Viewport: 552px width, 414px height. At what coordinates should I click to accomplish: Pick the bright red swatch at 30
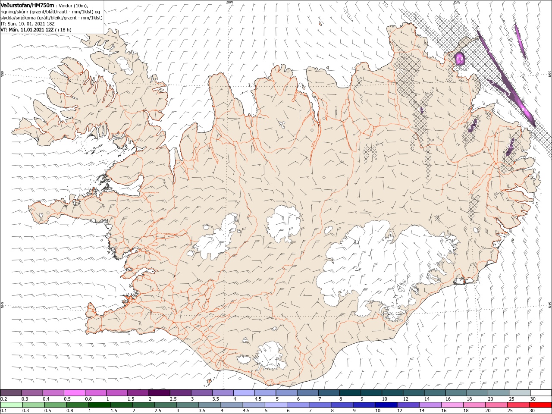[x=540, y=405]
